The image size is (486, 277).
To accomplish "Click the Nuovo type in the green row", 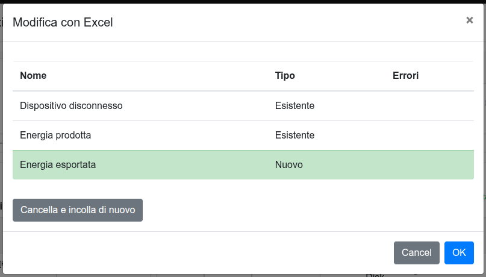I will [288, 164].
